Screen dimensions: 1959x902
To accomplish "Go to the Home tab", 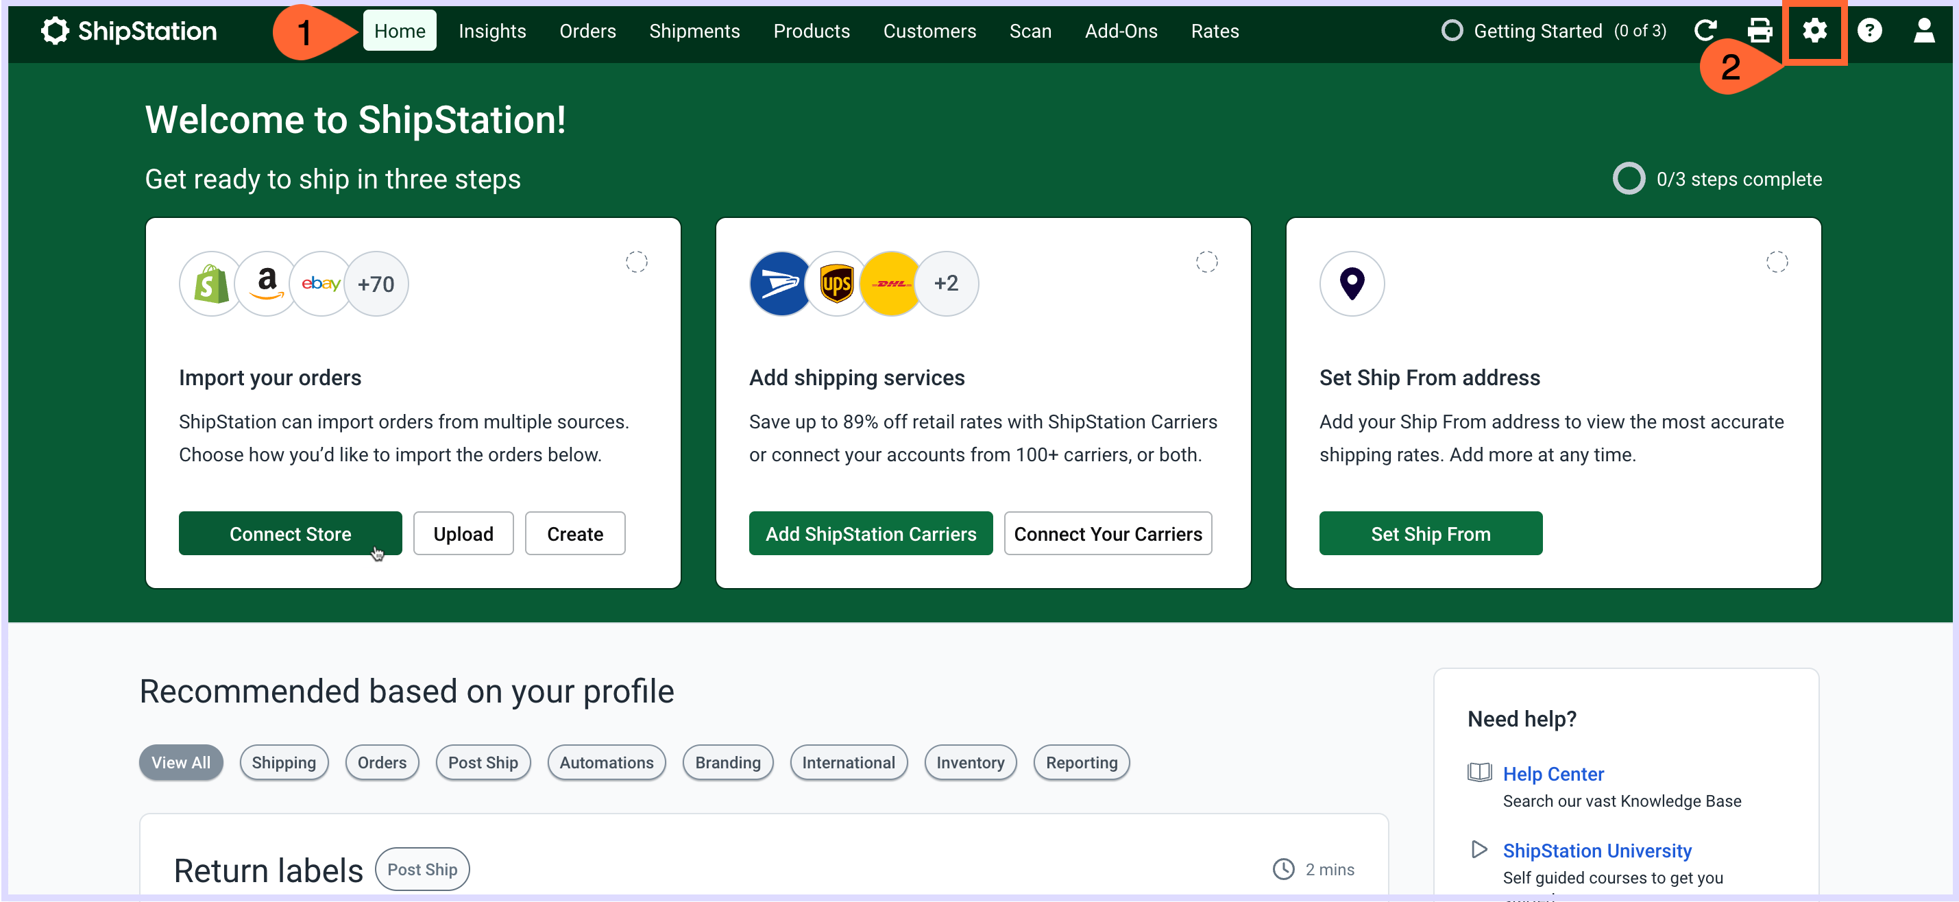I will click(399, 30).
